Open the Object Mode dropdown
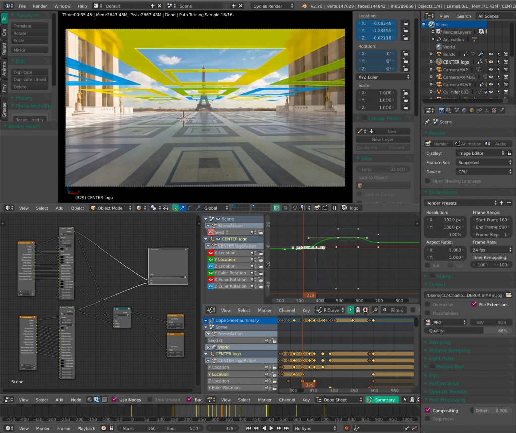This screenshot has height=433, width=516. 110,208
